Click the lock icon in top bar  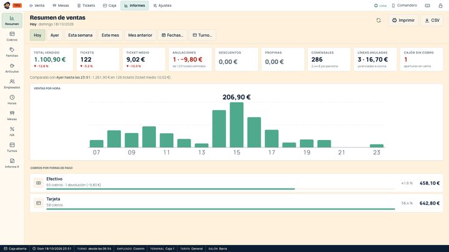tap(440, 6)
